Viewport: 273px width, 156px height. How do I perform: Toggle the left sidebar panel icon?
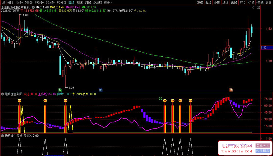click(x=3, y=2)
